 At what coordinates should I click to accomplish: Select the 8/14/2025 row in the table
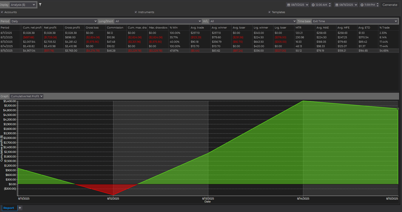[x=200, y=46]
